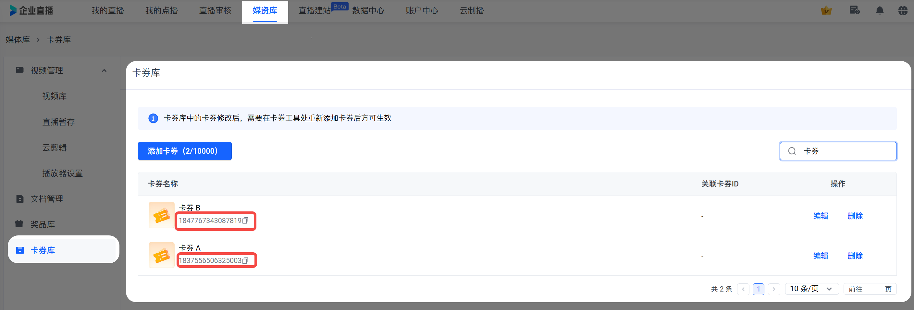Click the 卡券 B coupon thumbnail

coord(161,215)
